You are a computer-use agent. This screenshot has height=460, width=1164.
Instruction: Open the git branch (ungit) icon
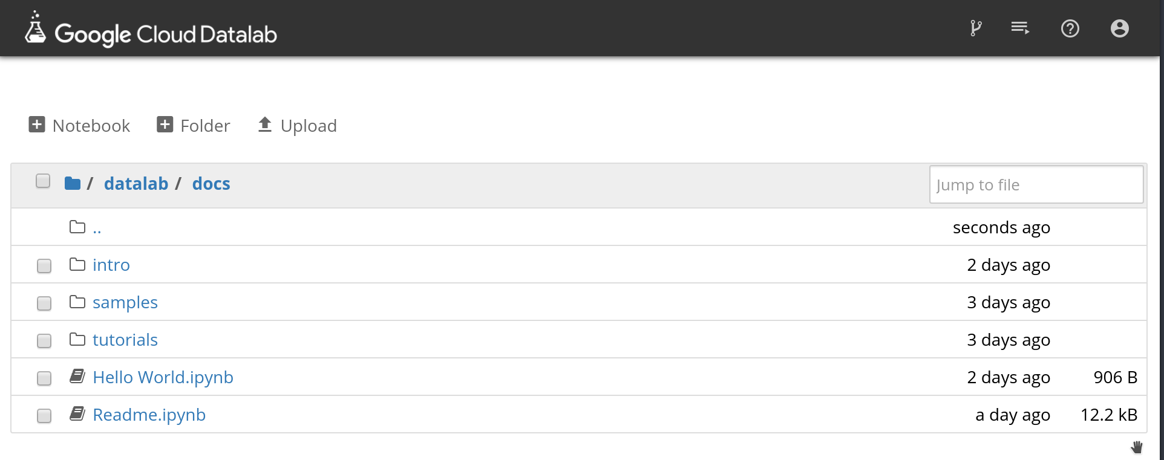tap(975, 28)
